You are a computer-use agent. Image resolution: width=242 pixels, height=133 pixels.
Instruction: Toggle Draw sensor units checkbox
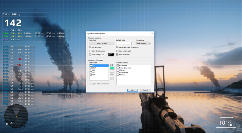117,51
